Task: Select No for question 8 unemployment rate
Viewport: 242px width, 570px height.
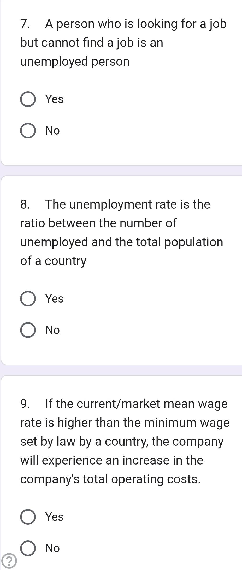Action: click(28, 330)
